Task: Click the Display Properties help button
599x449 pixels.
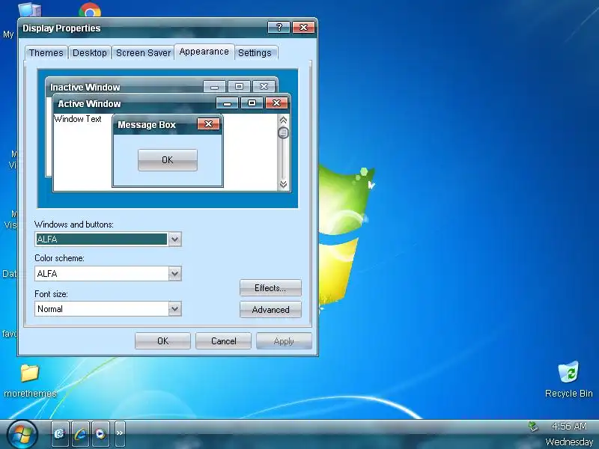Action: click(x=279, y=28)
